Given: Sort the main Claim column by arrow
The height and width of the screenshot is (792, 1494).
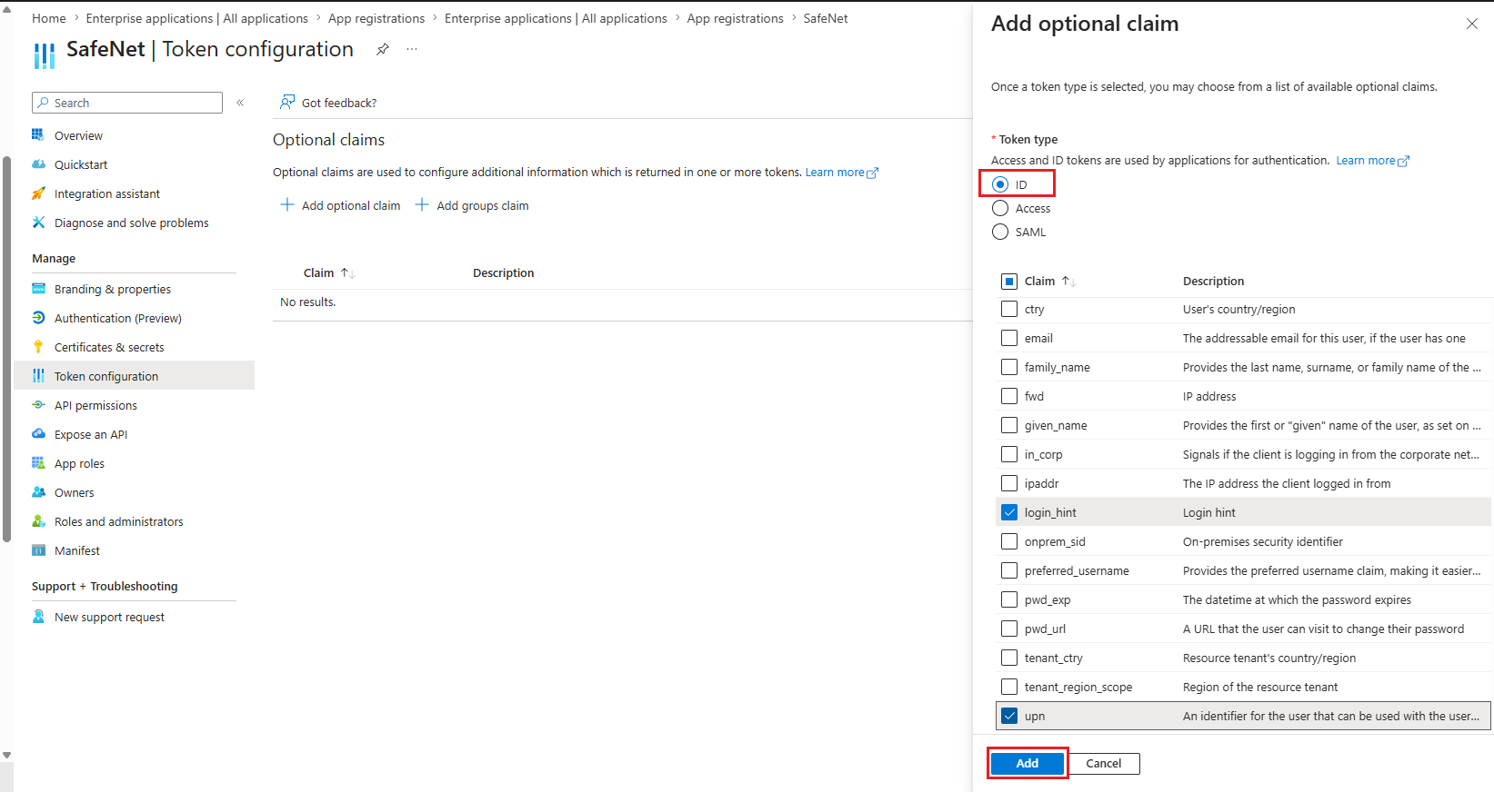Looking at the screenshot, I should [x=347, y=272].
